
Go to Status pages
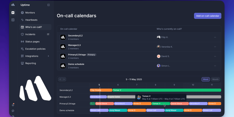tap(35, 42)
